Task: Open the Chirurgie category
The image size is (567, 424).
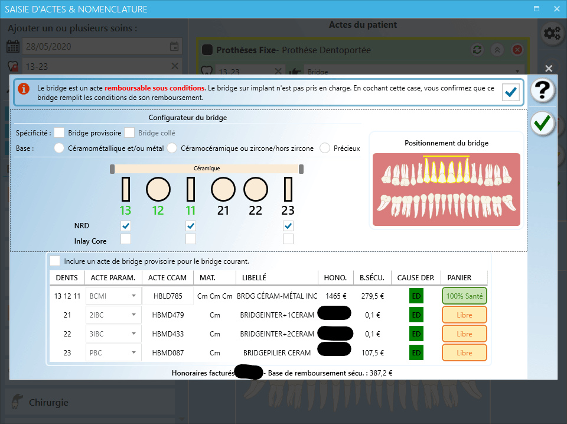Action: tap(48, 402)
